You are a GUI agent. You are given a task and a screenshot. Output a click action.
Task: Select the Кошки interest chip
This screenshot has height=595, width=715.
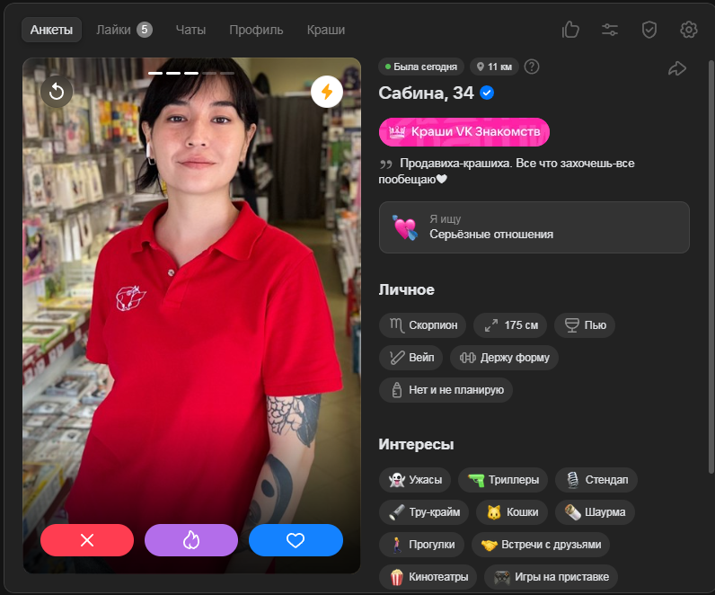coord(512,512)
